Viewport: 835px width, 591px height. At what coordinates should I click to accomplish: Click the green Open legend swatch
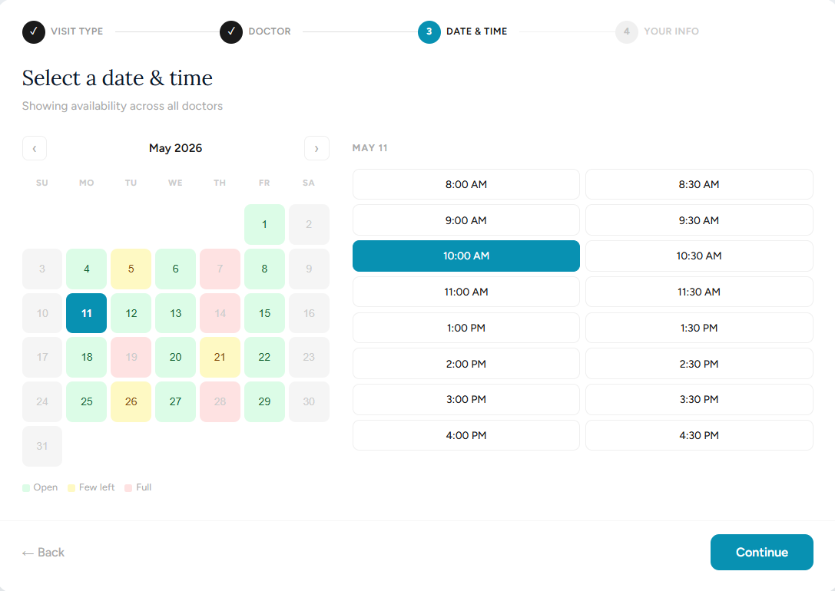coord(26,487)
